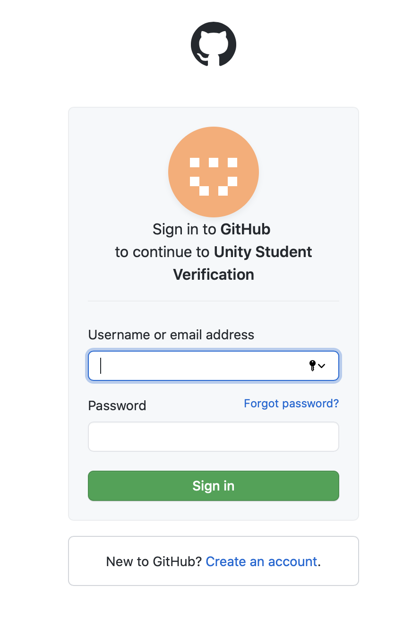
Task: Open the Forgot password? link
Action: [292, 404]
